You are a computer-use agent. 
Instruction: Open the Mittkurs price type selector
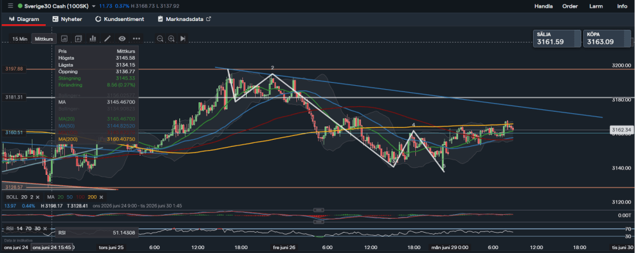(x=44, y=39)
